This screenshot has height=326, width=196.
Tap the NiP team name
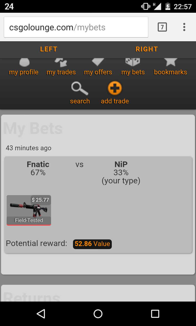click(x=121, y=164)
